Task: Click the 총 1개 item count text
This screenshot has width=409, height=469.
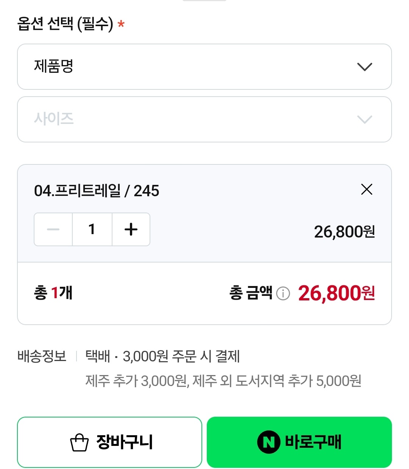Action: [x=53, y=293]
